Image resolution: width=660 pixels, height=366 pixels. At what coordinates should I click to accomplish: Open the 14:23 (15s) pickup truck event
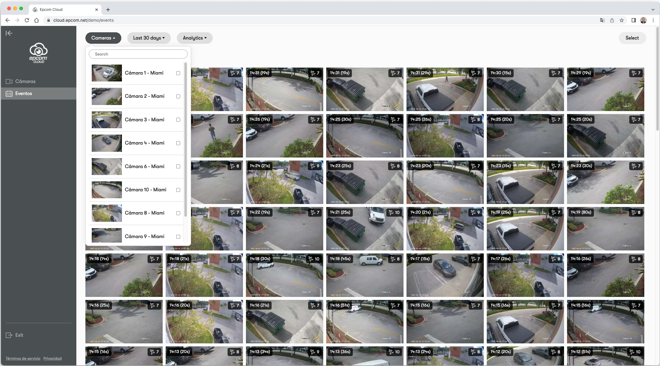525,182
